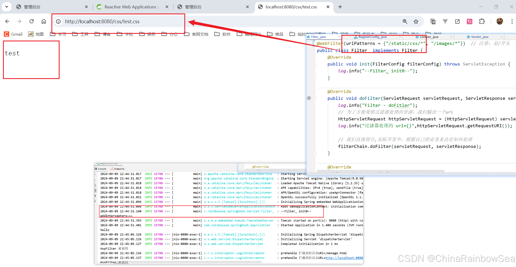The width and height of the screenshot is (516, 267).
Task: View site information for localhost
Action: coord(58,21)
